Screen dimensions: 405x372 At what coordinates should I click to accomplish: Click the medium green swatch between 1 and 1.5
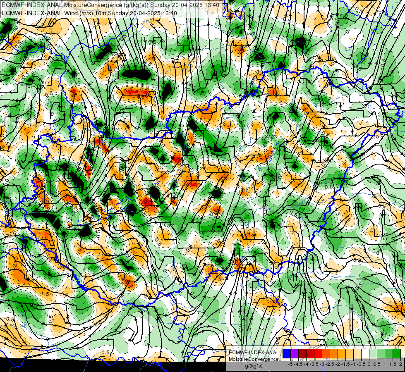tap(389, 353)
